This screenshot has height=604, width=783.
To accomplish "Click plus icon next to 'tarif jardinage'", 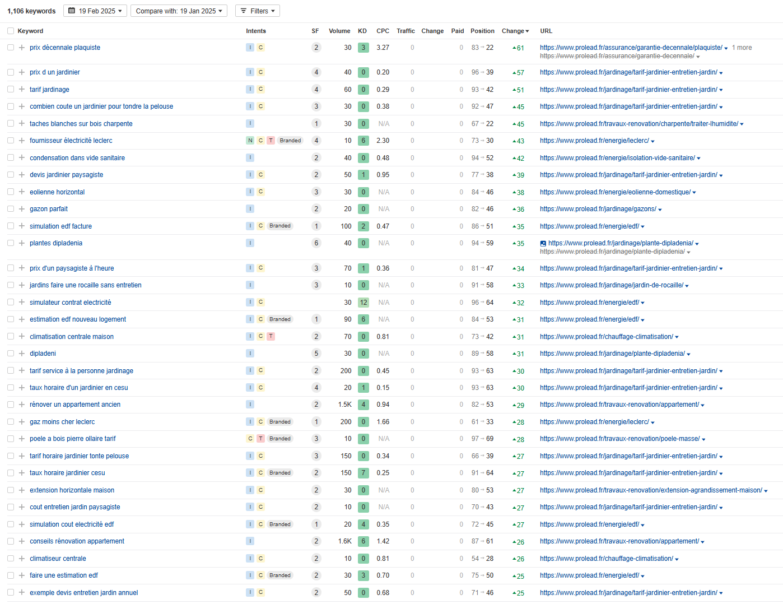I will pyautogui.click(x=22, y=90).
